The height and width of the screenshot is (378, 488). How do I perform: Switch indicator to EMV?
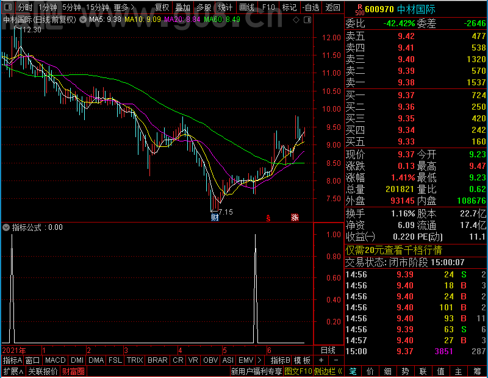point(246,360)
